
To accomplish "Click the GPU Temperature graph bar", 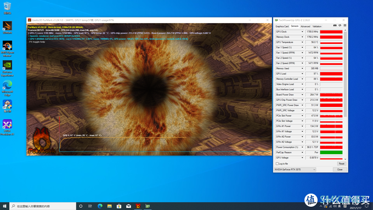I will tap(331, 42).
